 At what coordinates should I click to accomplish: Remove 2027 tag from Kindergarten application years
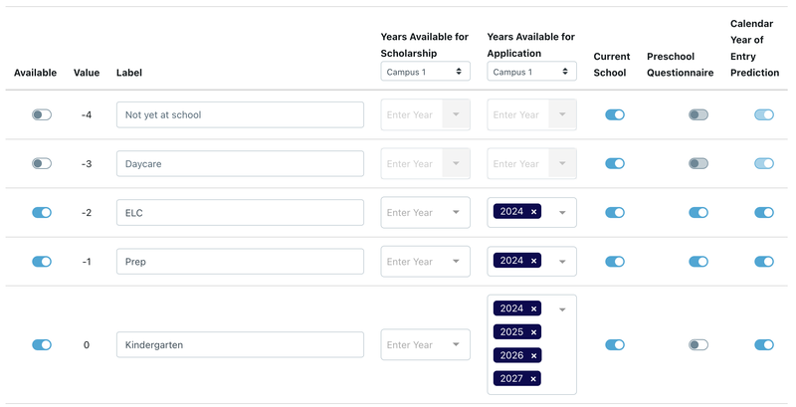pos(533,378)
